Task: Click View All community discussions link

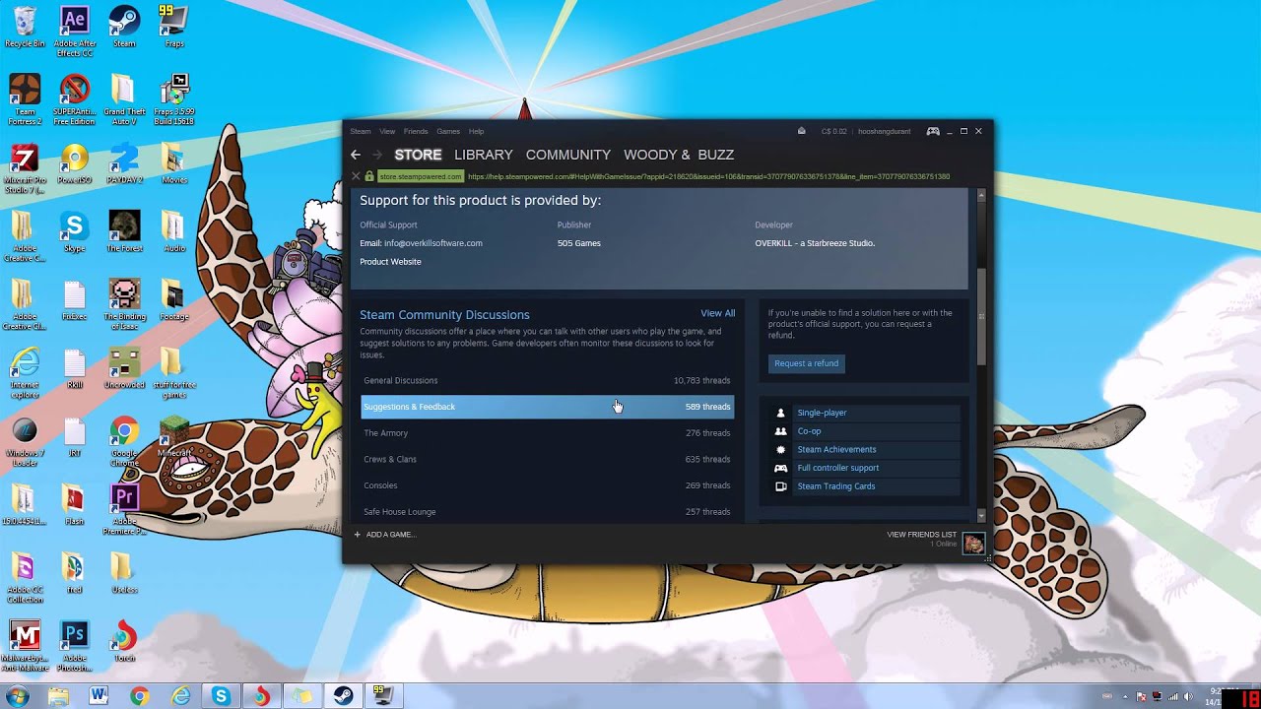Action: [717, 313]
